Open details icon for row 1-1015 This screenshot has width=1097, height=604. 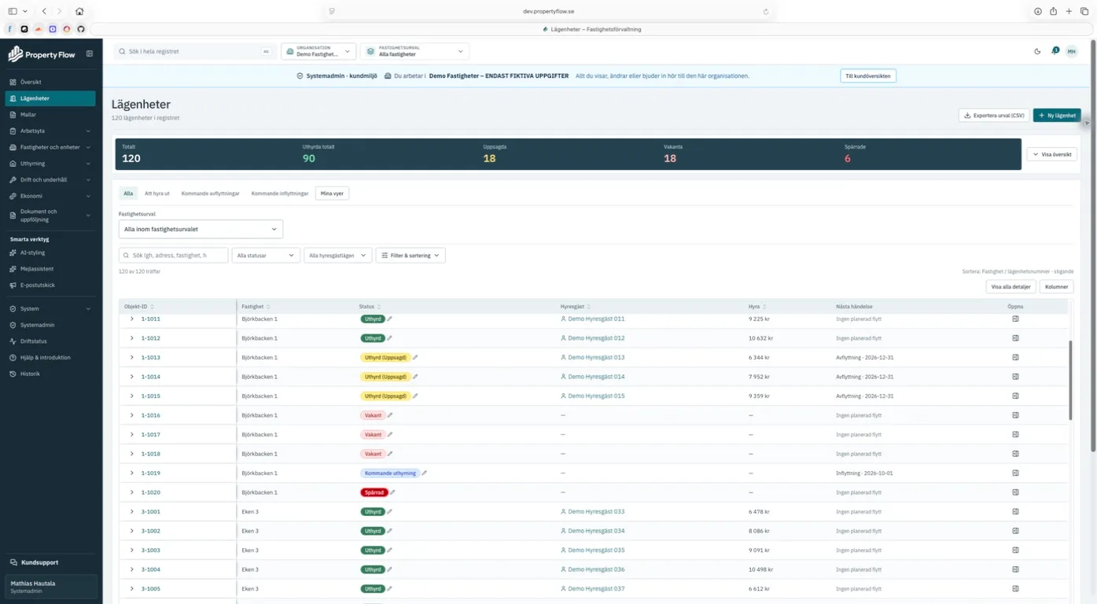pyautogui.click(x=1015, y=396)
